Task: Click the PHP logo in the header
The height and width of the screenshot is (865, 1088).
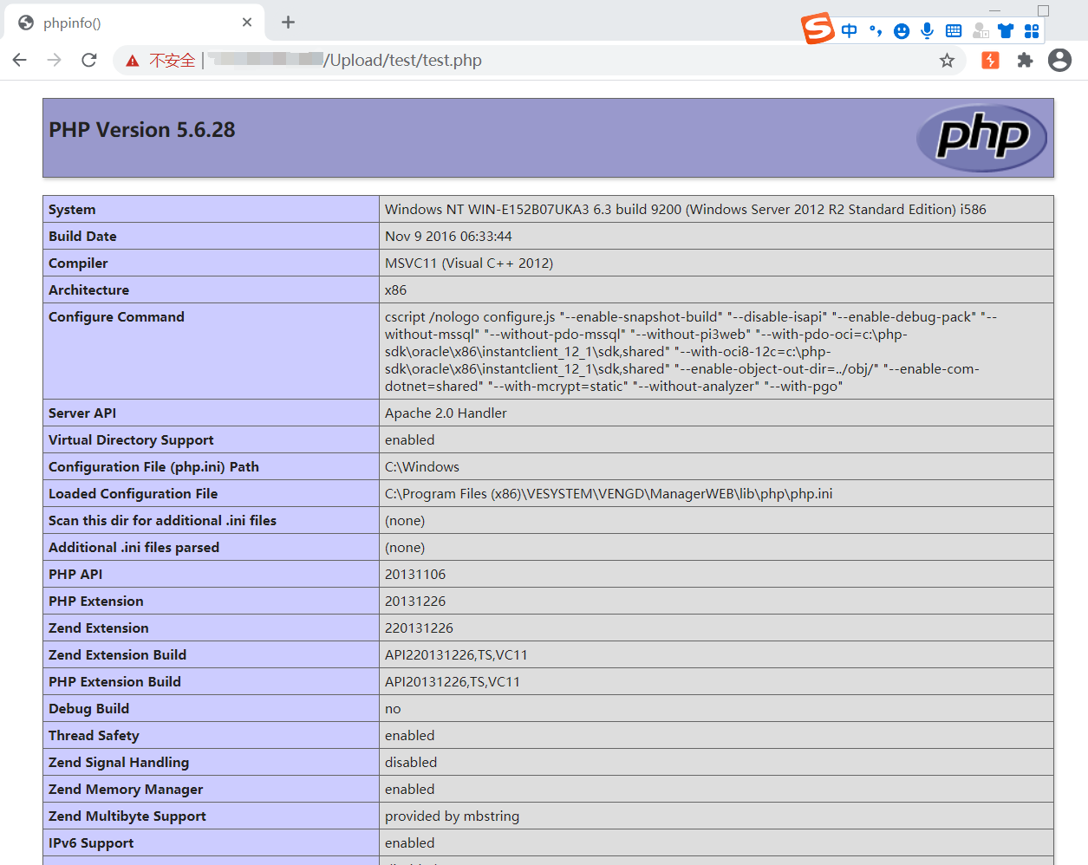Action: pos(982,137)
